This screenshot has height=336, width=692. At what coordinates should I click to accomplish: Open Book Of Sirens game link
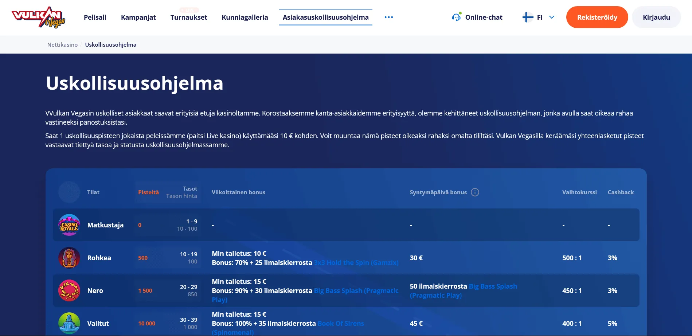[x=288, y=328]
